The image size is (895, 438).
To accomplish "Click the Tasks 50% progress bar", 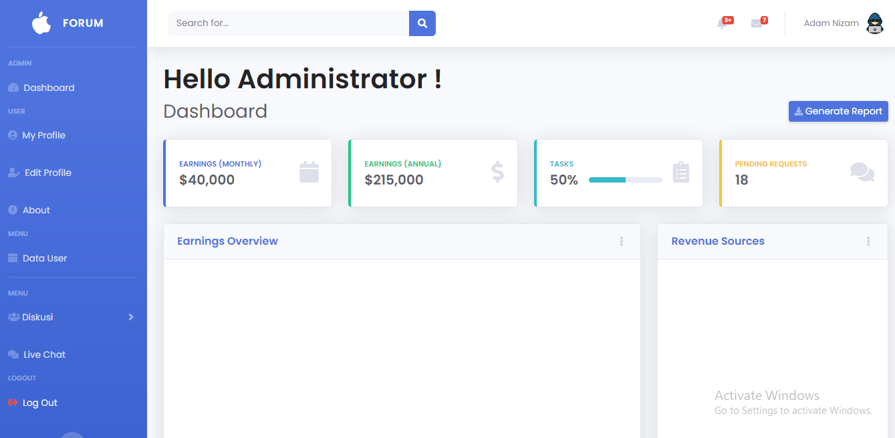I will (x=625, y=179).
